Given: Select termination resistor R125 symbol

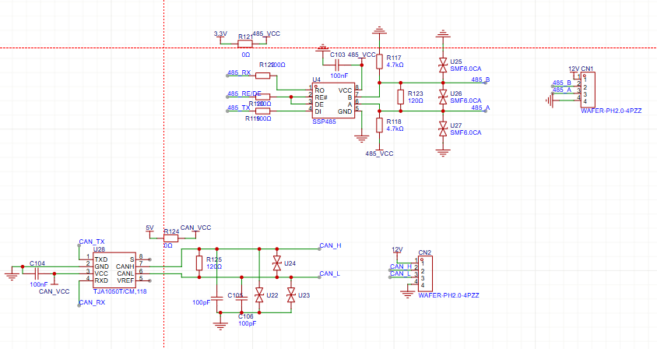Looking at the screenshot, I should [199, 263].
